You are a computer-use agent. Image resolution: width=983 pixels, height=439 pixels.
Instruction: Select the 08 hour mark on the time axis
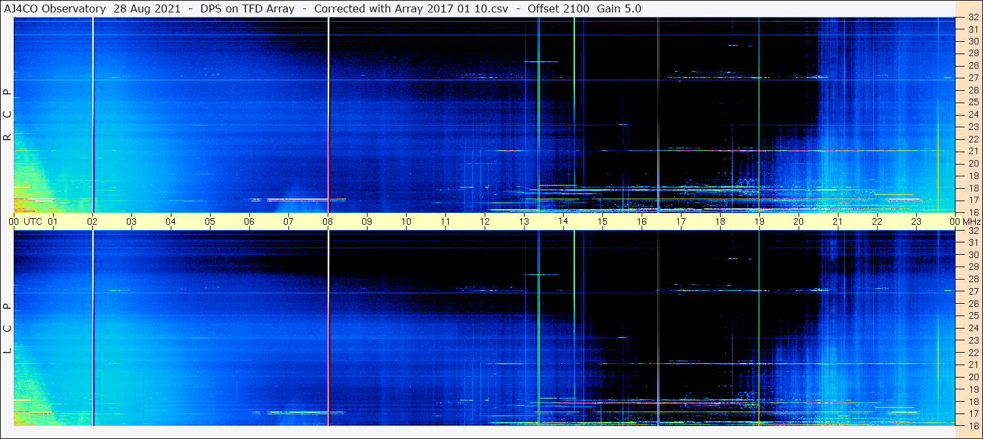(328, 221)
